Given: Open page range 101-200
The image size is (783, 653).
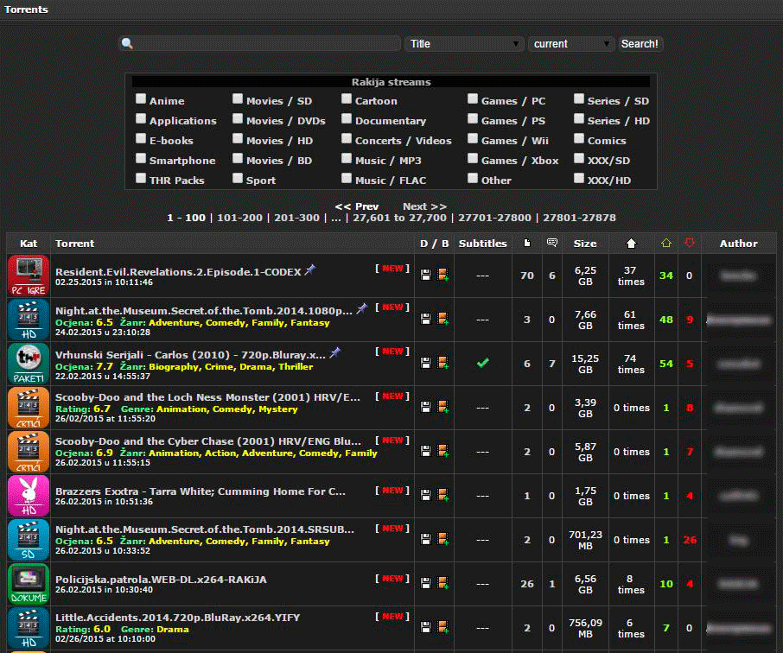Looking at the screenshot, I should [239, 218].
